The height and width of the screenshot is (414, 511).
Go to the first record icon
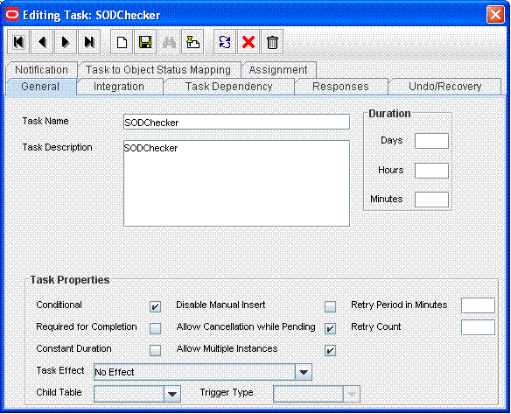pos(18,42)
